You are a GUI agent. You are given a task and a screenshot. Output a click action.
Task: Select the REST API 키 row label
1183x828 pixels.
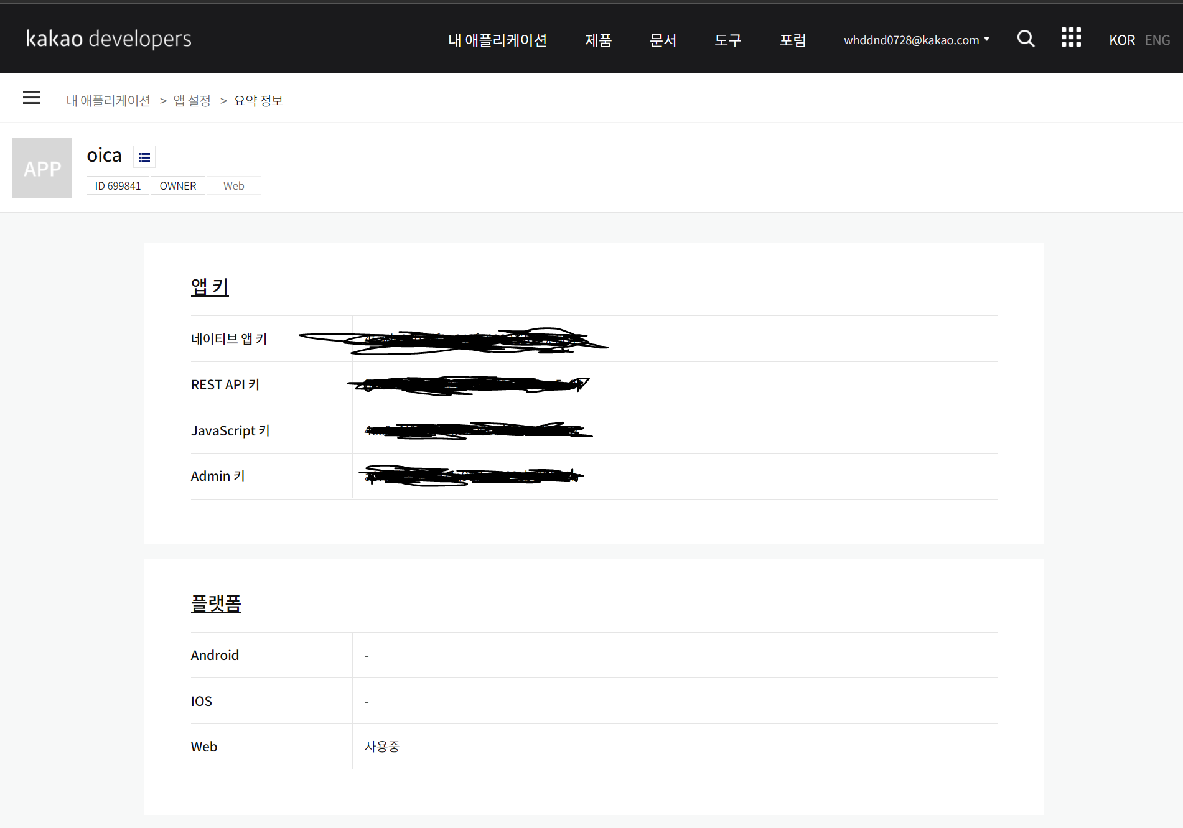[225, 385]
